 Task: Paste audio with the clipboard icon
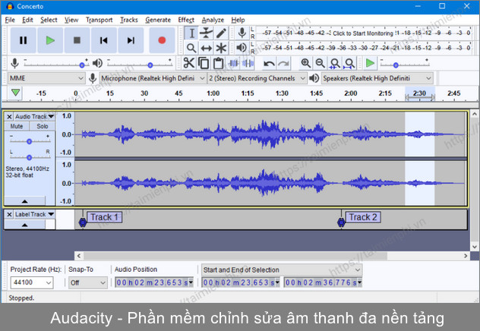[218, 63]
